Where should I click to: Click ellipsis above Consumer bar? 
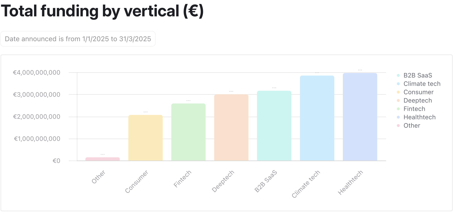[145, 112]
